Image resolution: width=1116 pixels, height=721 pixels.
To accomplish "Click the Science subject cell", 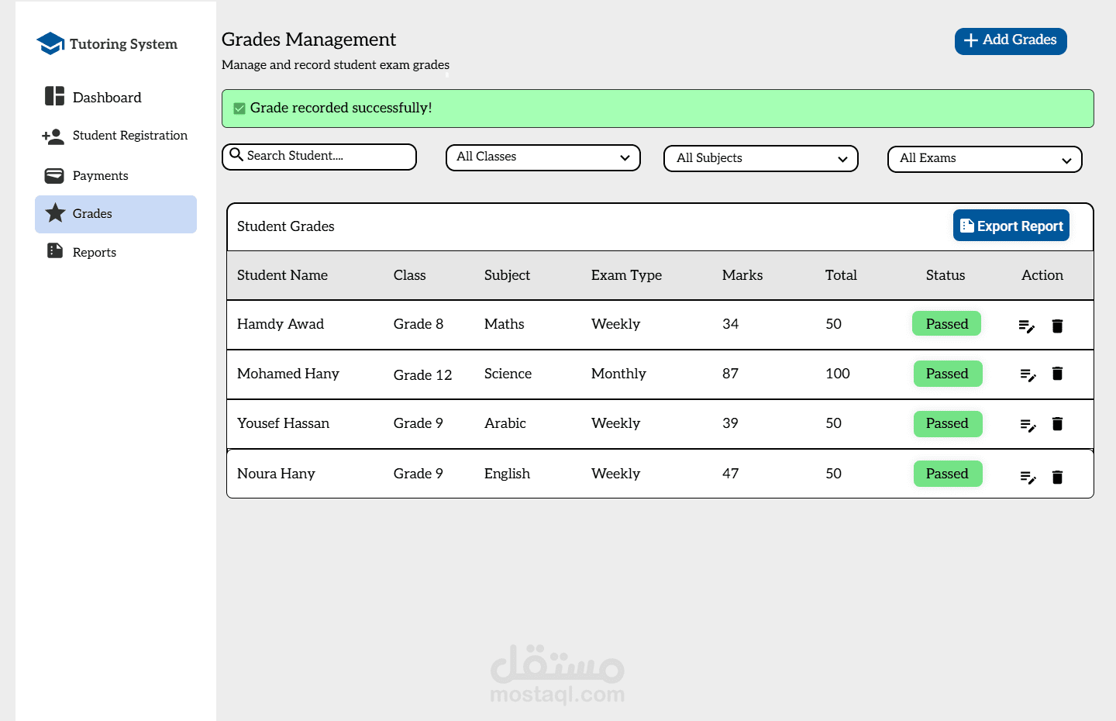I will 508,374.
